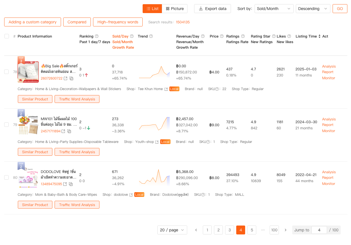Open the Descending order dropdown

pyautogui.click(x=313, y=9)
